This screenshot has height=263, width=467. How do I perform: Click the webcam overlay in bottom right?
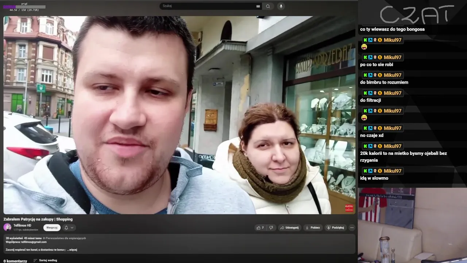(412, 225)
